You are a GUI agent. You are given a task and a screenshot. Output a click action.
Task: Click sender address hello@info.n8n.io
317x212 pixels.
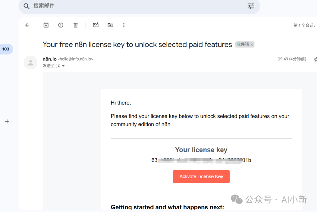click(x=75, y=59)
